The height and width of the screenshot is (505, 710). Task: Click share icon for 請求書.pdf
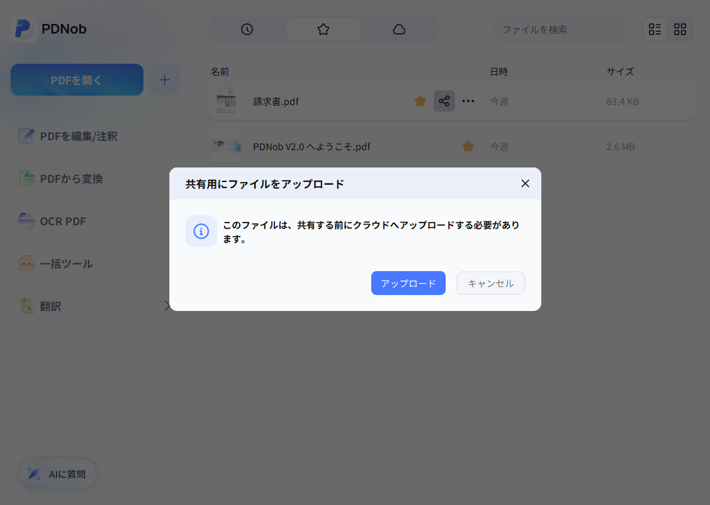click(444, 101)
